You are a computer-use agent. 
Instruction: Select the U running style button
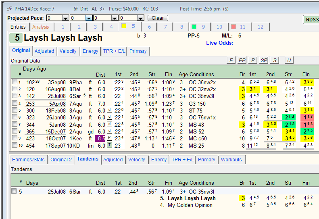[289, 60]
